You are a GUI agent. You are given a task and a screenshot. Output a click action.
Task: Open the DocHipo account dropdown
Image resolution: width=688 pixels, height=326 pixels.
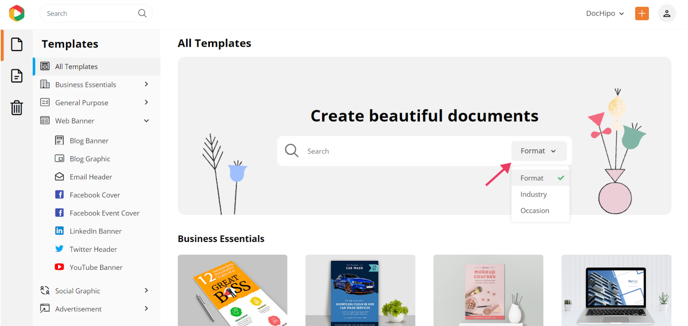click(605, 13)
